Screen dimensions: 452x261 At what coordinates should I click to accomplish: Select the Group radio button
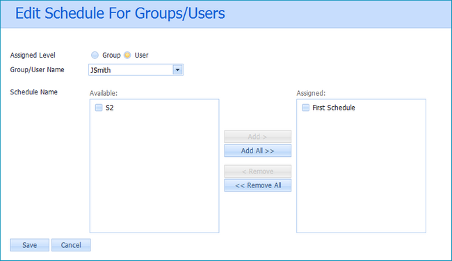pyautogui.click(x=95, y=55)
